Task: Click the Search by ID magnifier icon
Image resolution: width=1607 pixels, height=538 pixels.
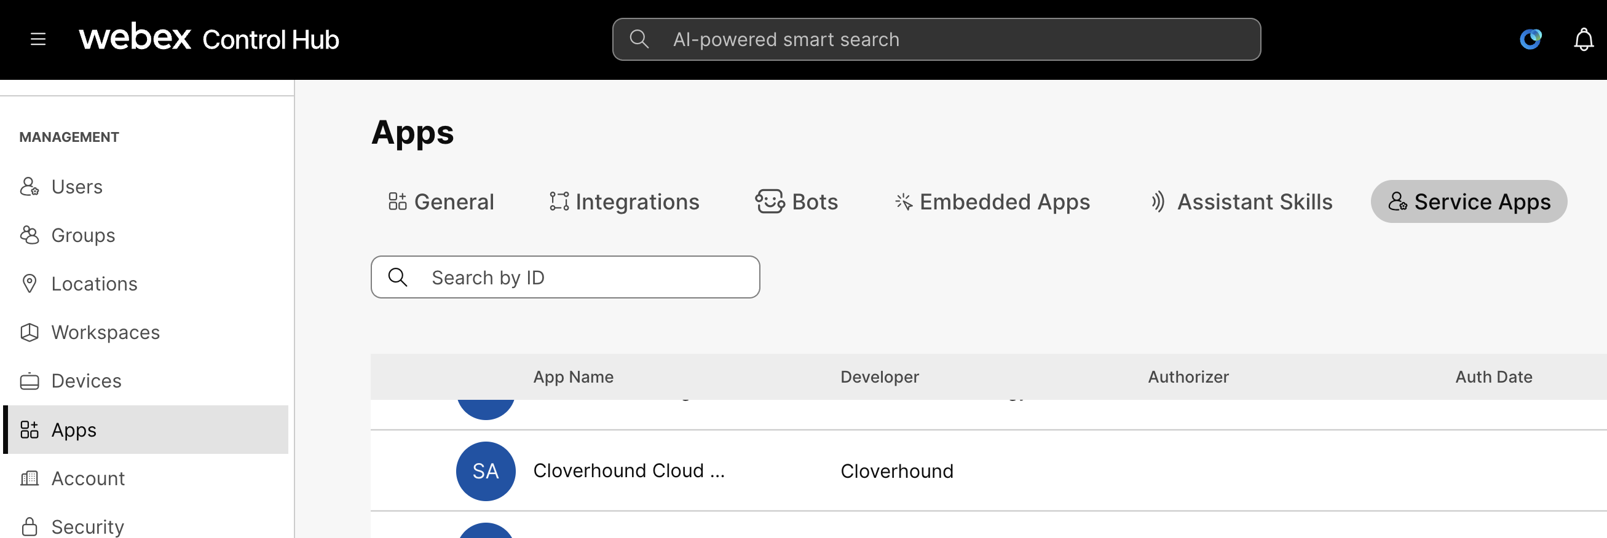Action: pyautogui.click(x=397, y=278)
